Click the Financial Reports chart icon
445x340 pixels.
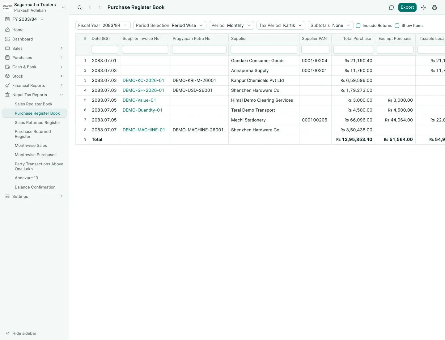click(7, 85)
